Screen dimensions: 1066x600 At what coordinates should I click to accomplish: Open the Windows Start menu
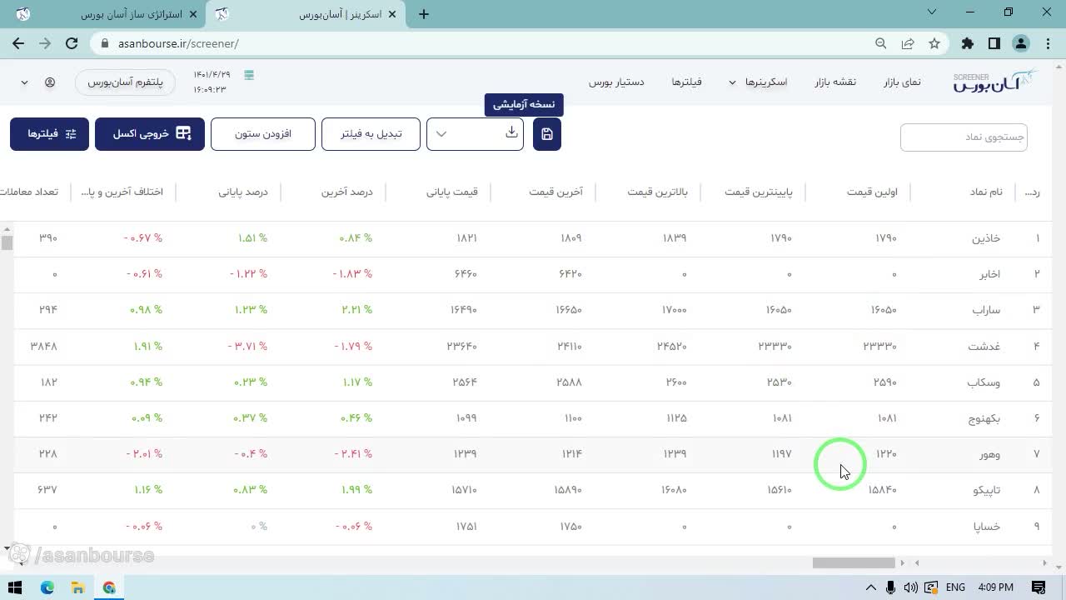(x=16, y=587)
